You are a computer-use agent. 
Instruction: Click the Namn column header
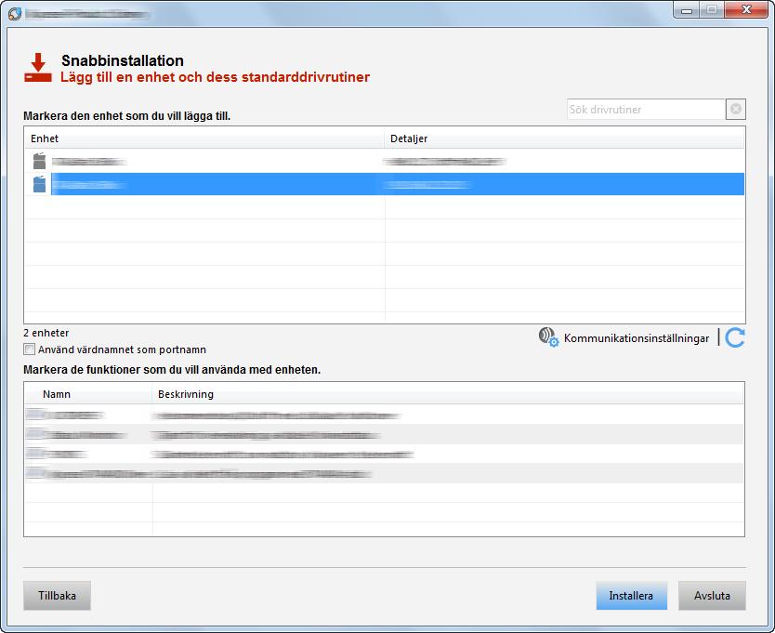point(88,394)
